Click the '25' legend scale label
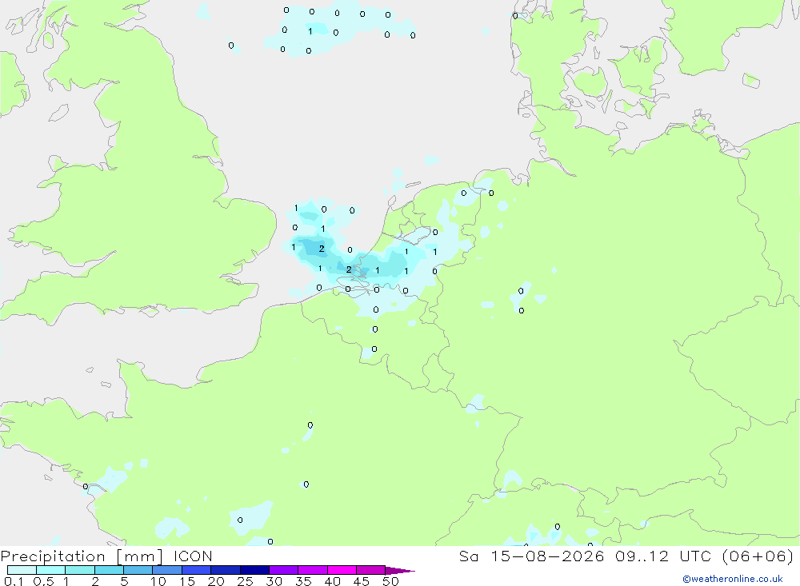 (x=246, y=581)
